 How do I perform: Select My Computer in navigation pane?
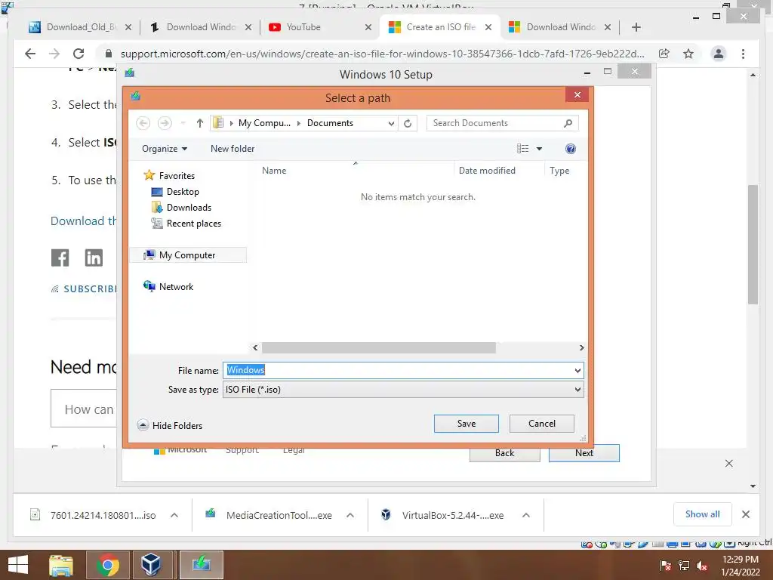click(187, 255)
